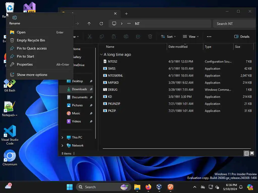Open Videos in navigation pane
258x193 pixels.
[x=76, y=121]
